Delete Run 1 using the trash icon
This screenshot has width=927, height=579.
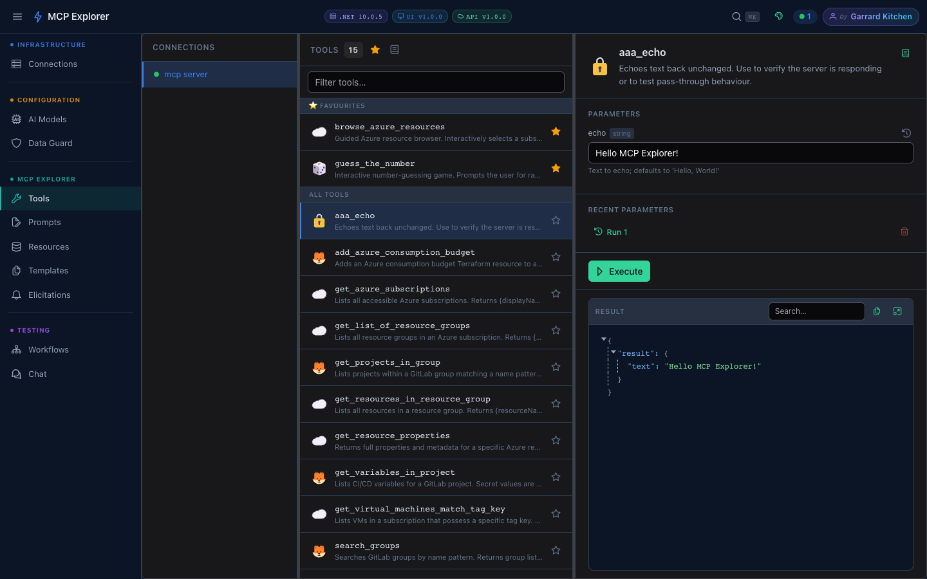click(x=904, y=232)
